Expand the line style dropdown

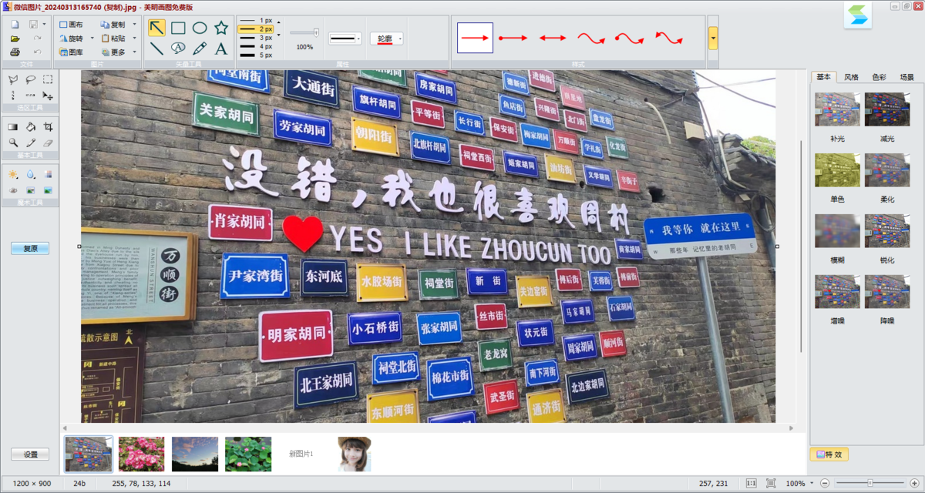click(345, 39)
